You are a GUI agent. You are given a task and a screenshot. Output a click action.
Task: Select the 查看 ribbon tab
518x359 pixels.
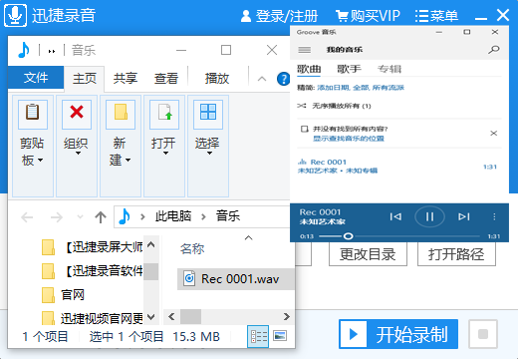tap(165, 79)
